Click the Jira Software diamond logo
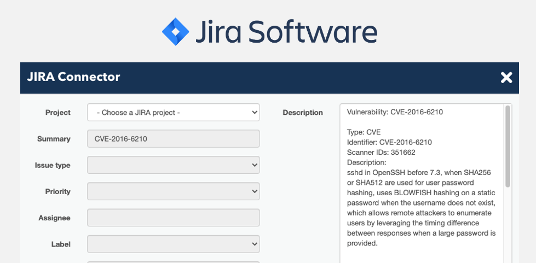This screenshot has height=263, width=536. click(x=175, y=31)
